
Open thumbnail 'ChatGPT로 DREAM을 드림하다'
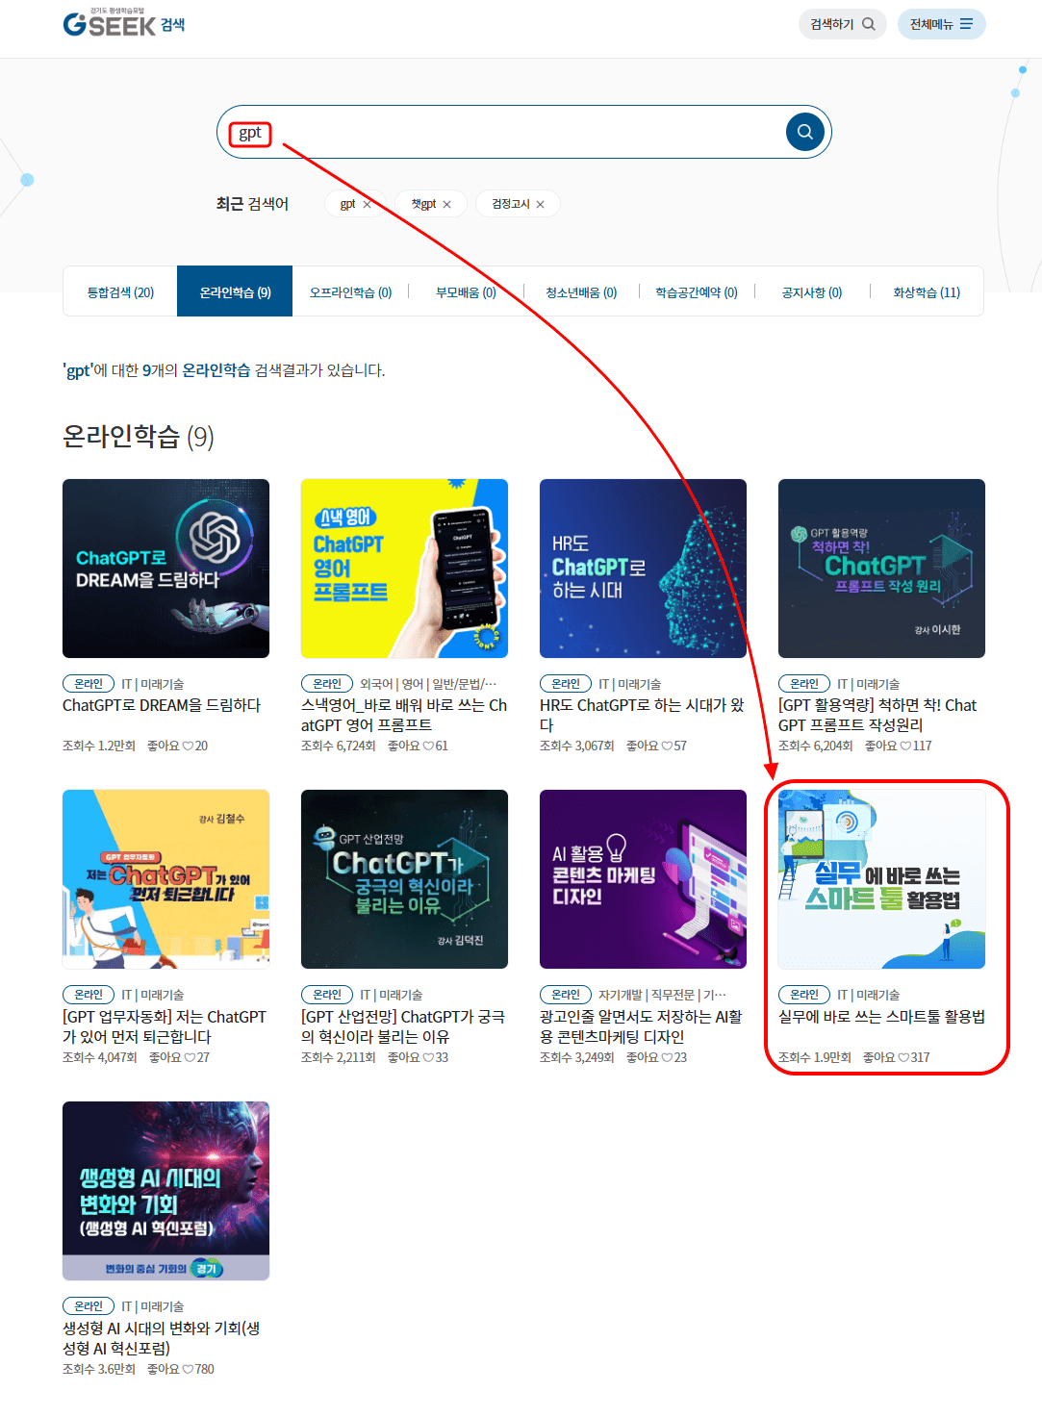[165, 569]
